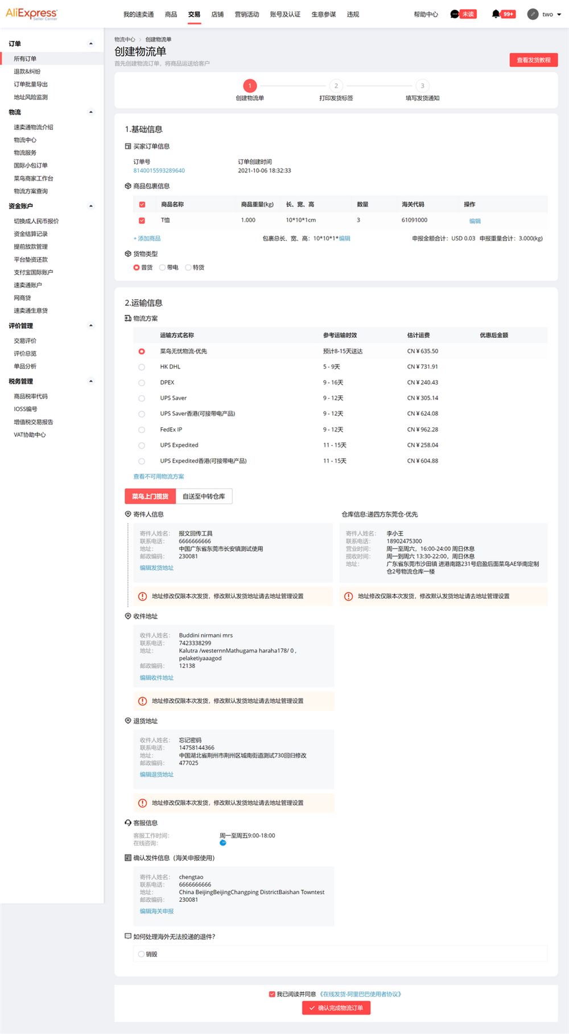Open the 店铺 top menu

click(x=217, y=14)
